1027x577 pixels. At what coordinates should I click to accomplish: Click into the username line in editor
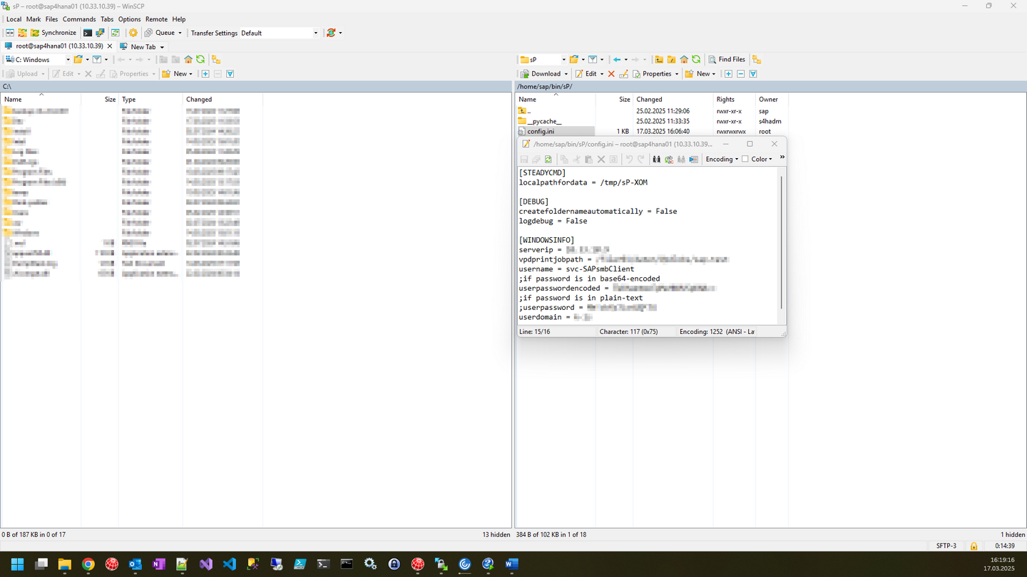click(576, 269)
